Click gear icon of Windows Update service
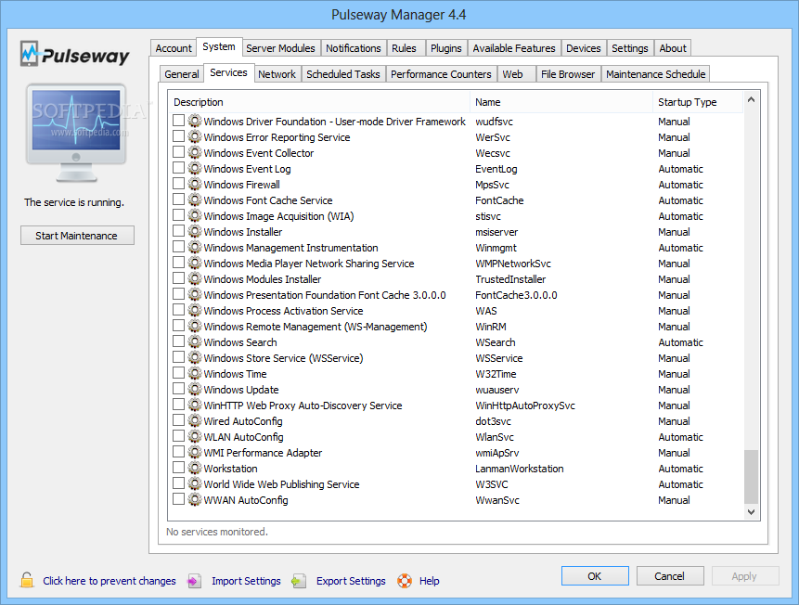Viewport: 799px width, 605px height. tap(195, 389)
